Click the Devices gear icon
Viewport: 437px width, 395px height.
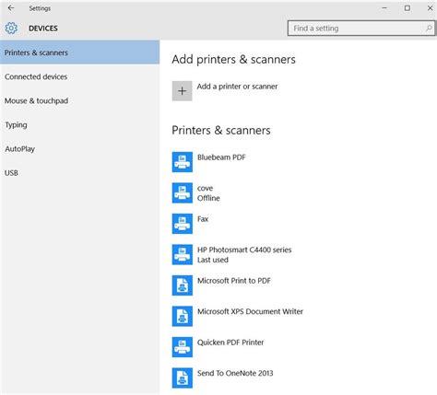[x=11, y=29]
